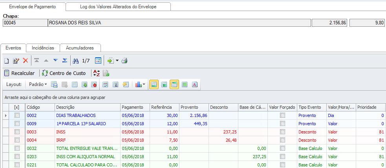Select the 237,25 Desconto cell in INSS row
The width and height of the screenshot is (386, 168).
click(x=223, y=132)
